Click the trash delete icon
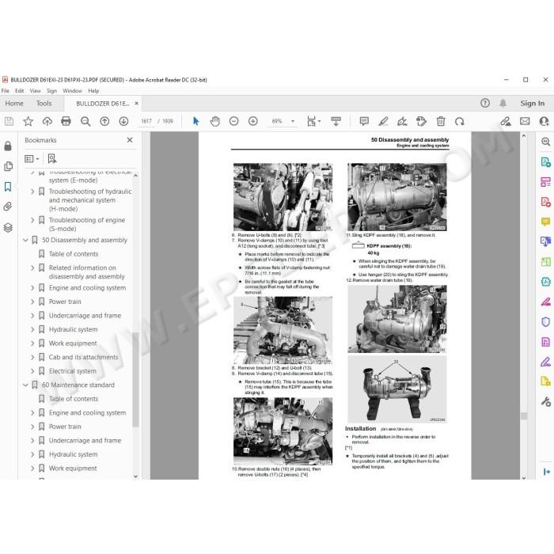The image size is (554, 554). 441,122
